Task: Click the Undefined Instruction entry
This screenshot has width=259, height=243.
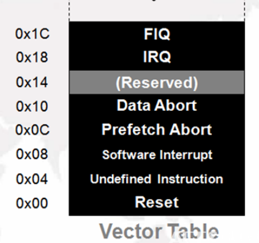Action: click(x=157, y=179)
